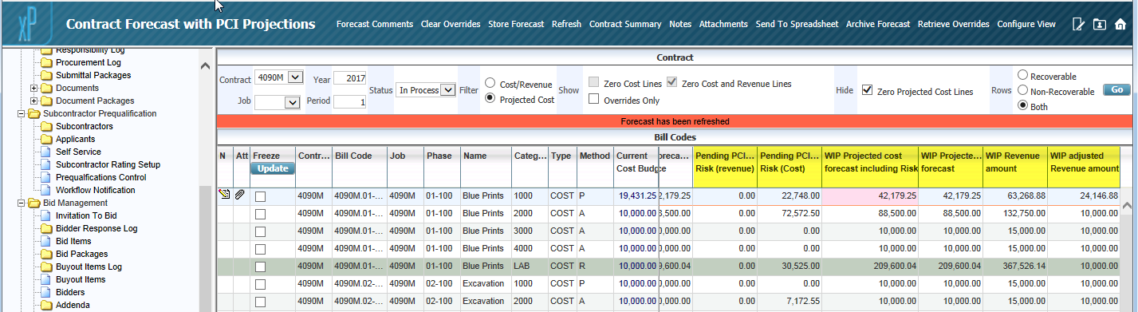Click Retrieve Overrides menu item
Viewport: 1138px width, 312px height.
pyautogui.click(x=954, y=24)
